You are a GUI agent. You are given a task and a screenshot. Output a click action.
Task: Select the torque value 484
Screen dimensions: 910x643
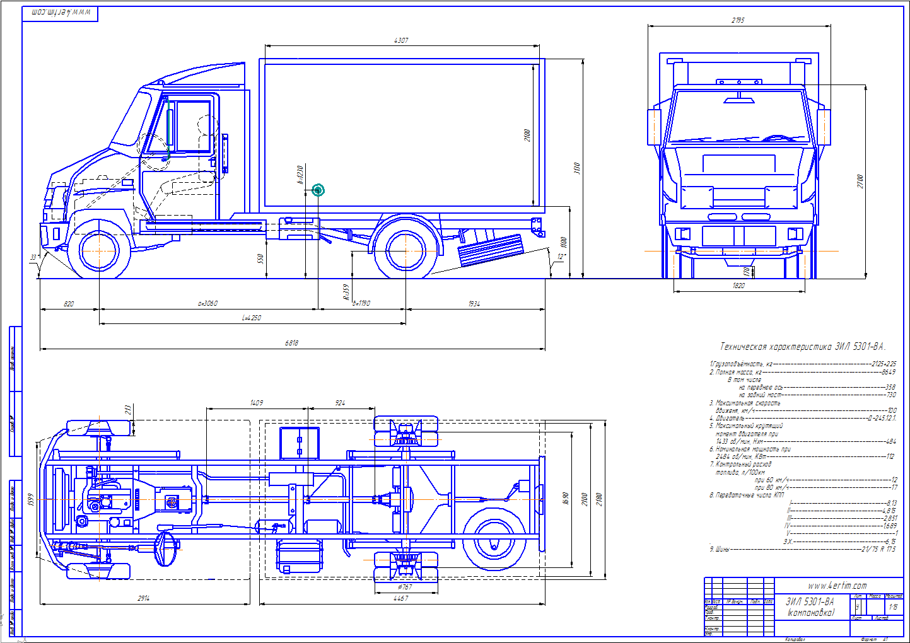click(x=890, y=441)
